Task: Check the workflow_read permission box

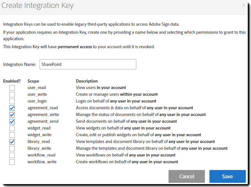Action: tap(12, 155)
